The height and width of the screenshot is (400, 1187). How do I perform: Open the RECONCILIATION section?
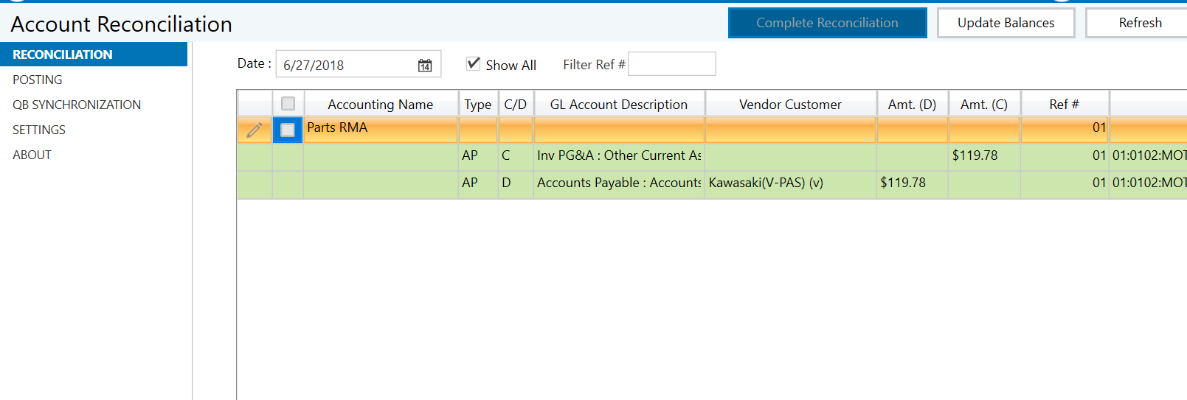[94, 55]
